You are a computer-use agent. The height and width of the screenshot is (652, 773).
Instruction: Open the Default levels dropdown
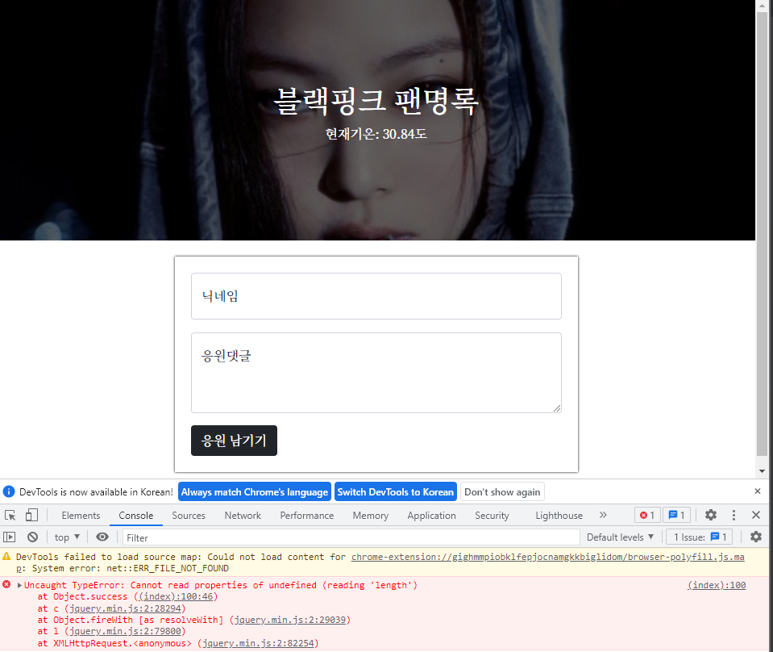tap(620, 537)
